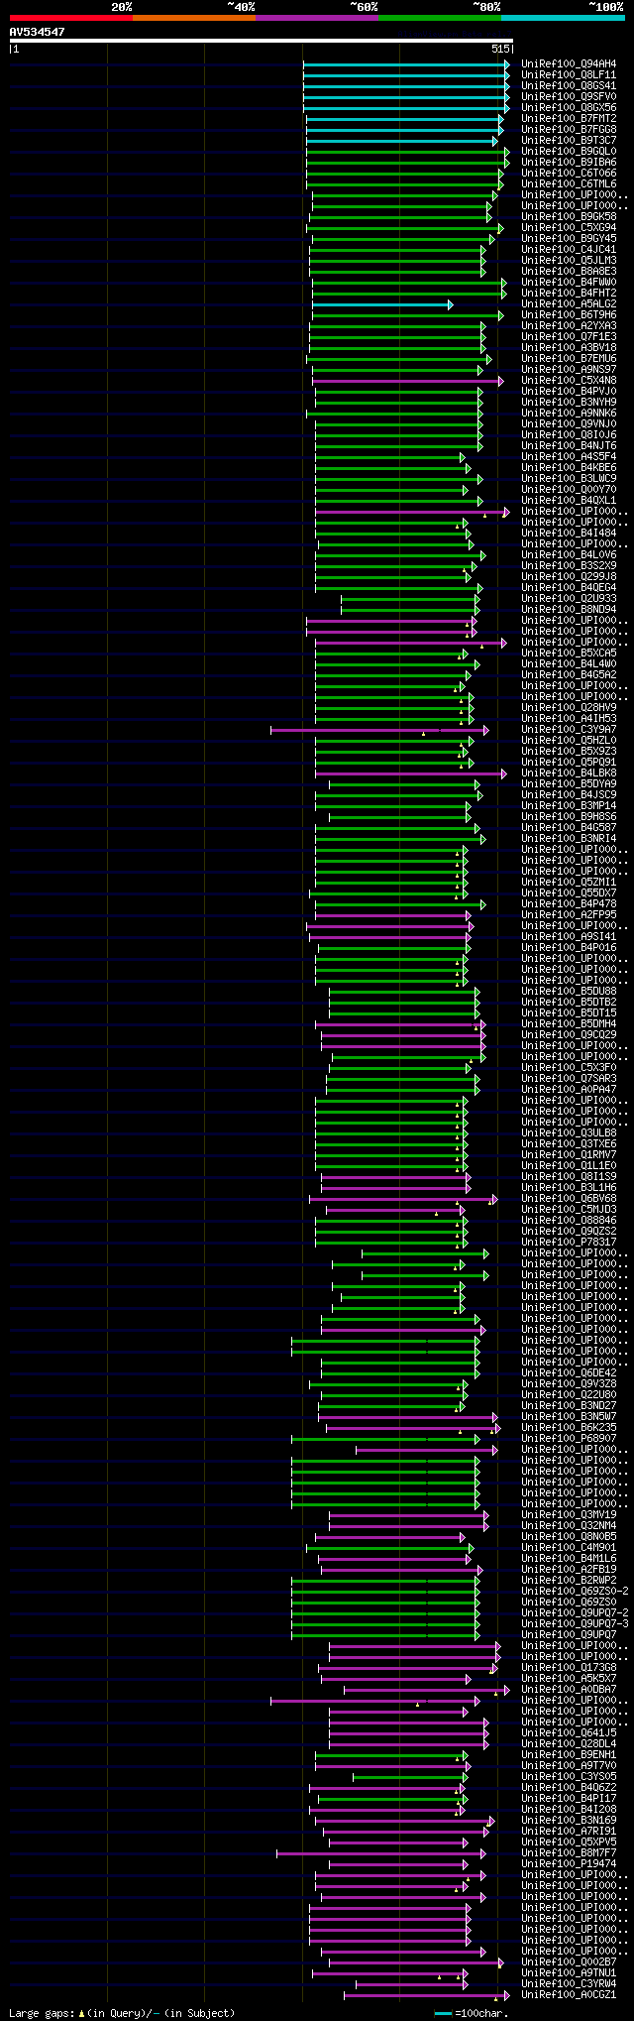The image size is (634, 2021).
Task: Click label UniRef100_B3NYH9
Action: tap(569, 403)
